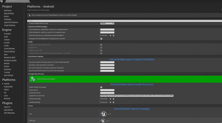Open Navigation Mesh settings
222x123 pixels.
pyautogui.click(x=9, y=57)
